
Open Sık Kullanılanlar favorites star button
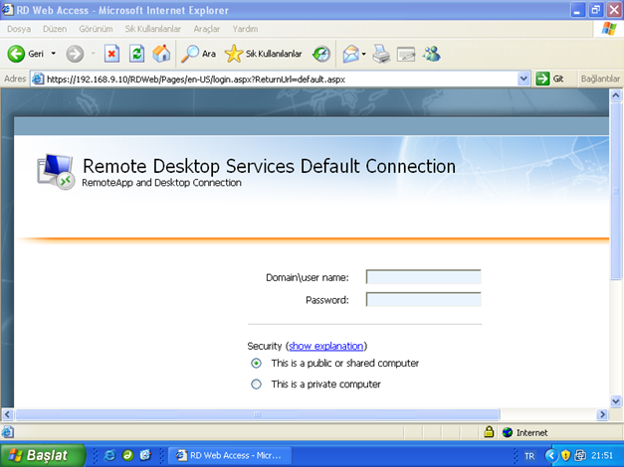point(263,54)
